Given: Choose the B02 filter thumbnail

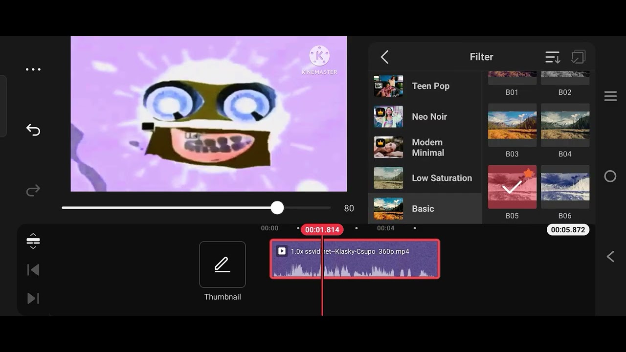Looking at the screenshot, I should [565, 78].
